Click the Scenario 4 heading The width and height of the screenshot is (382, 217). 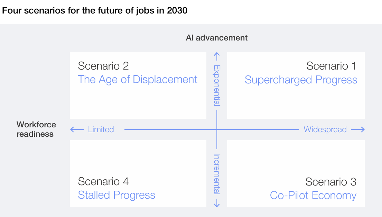pos(103,181)
